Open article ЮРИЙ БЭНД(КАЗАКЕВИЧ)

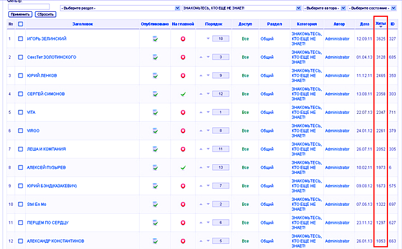[x=52, y=186]
